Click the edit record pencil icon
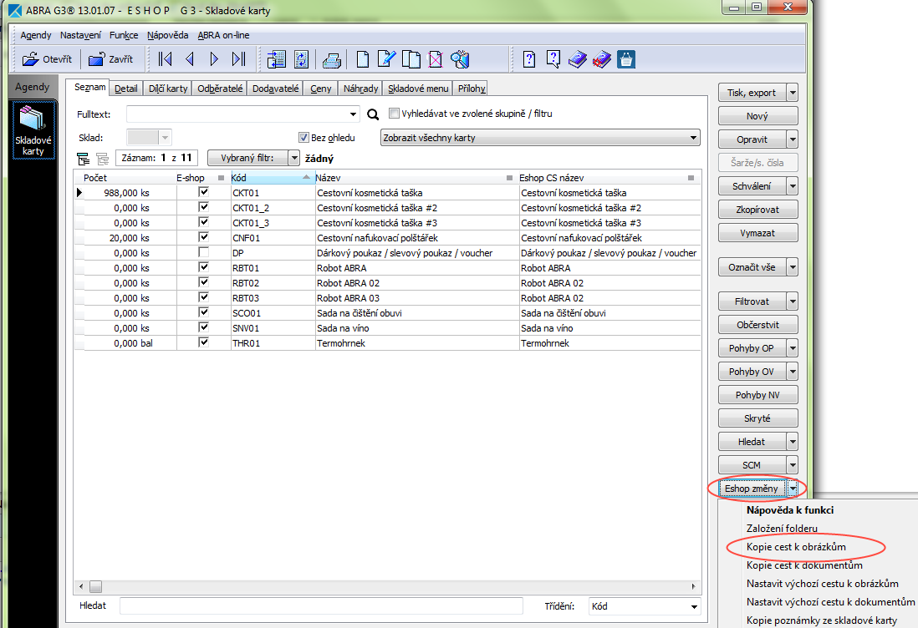 coord(386,59)
